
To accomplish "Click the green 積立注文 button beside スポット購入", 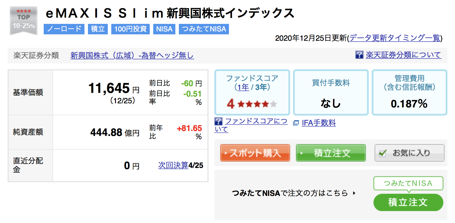I will (331, 153).
